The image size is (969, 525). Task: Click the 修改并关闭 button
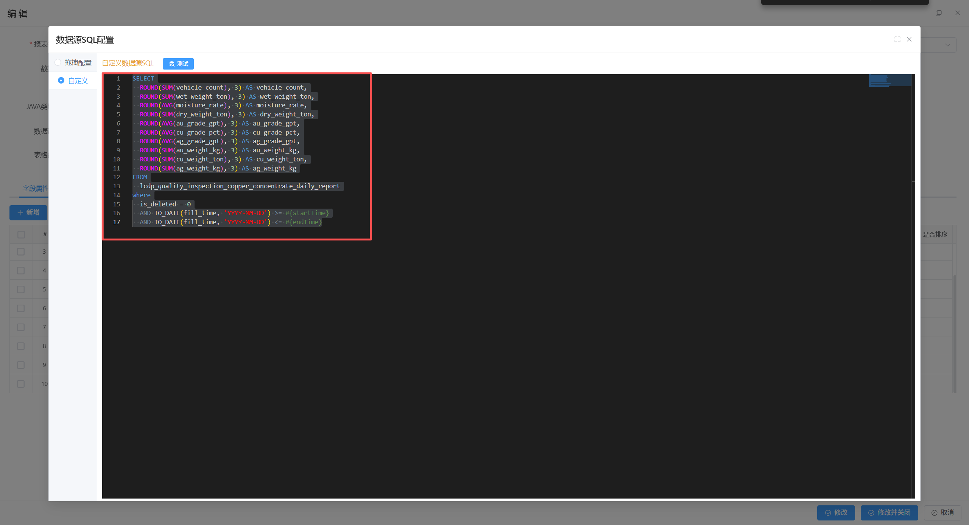pyautogui.click(x=889, y=513)
